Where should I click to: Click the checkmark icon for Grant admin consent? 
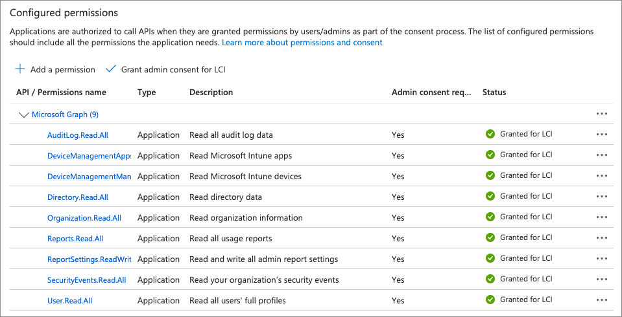tap(111, 69)
